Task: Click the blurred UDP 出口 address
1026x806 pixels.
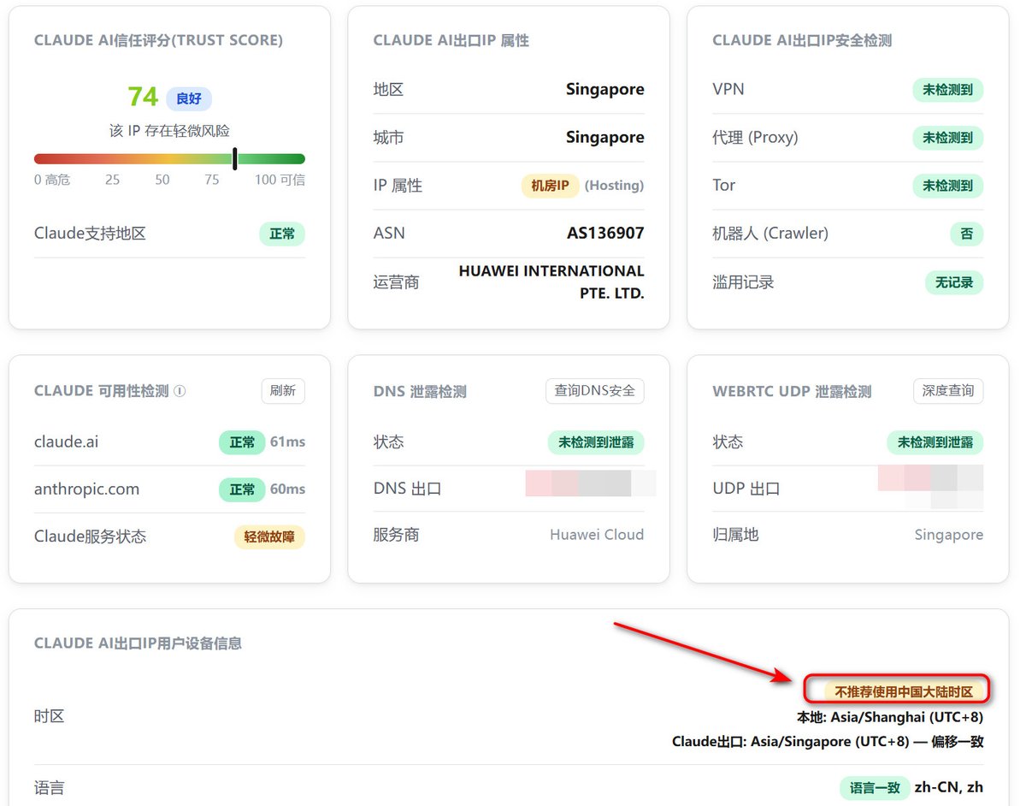Action: point(931,487)
